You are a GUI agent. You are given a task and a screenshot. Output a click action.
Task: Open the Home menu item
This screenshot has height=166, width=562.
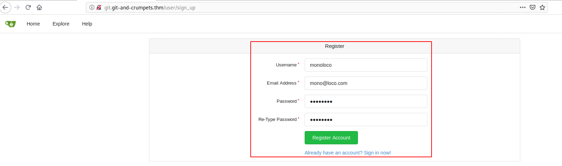pos(33,24)
